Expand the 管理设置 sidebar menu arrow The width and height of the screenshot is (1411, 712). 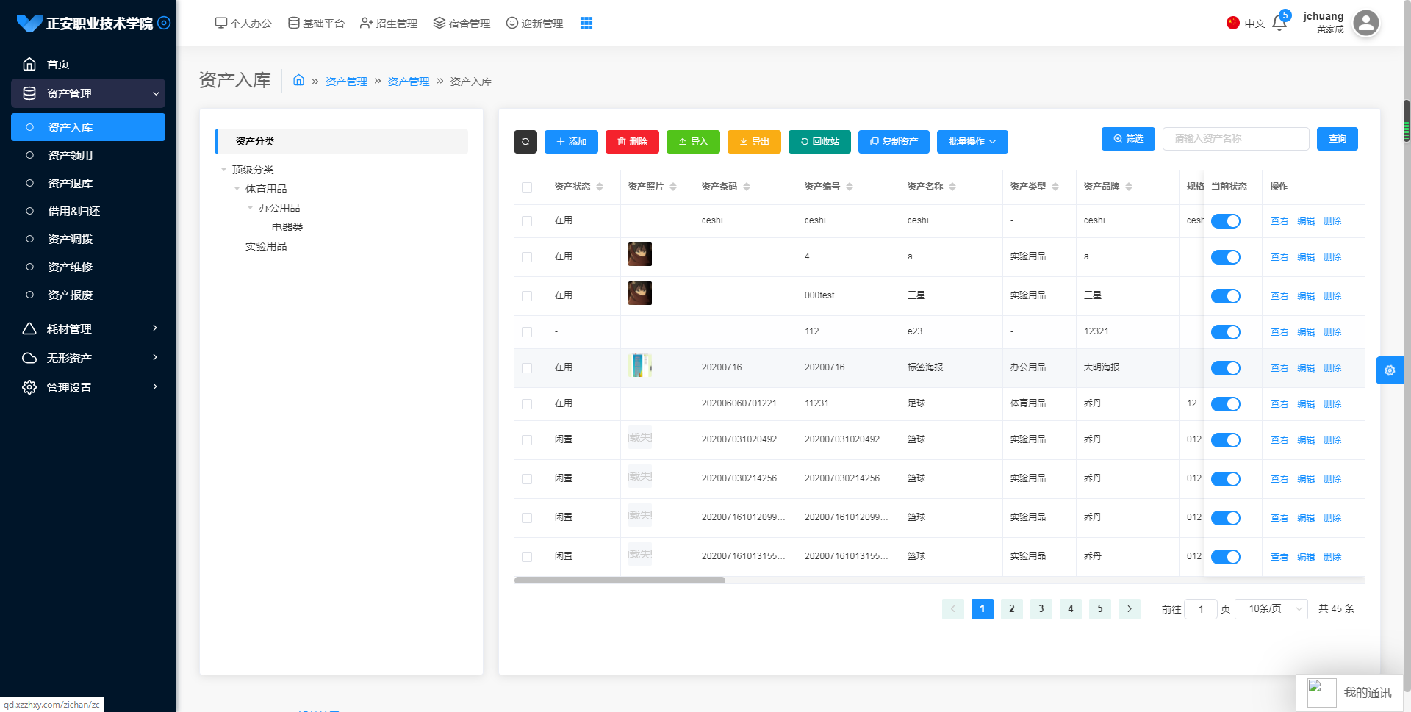tap(155, 386)
